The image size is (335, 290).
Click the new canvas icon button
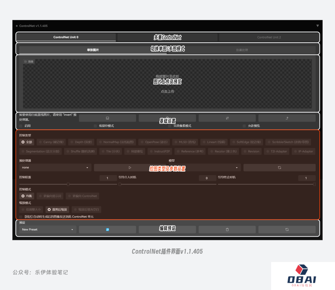107,118
